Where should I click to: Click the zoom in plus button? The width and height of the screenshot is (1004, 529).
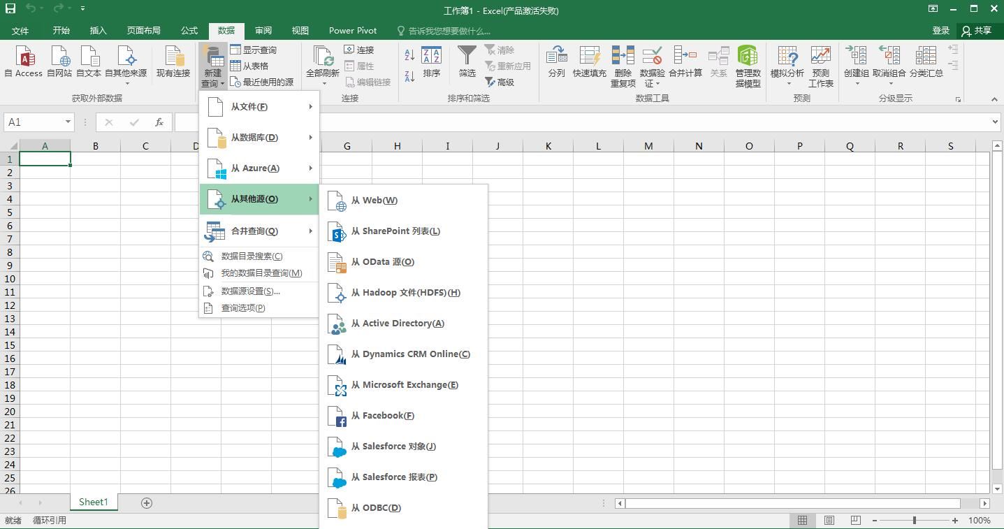point(955,521)
